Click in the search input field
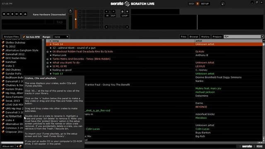Viewport: 265px width, 149px height. [244, 37]
